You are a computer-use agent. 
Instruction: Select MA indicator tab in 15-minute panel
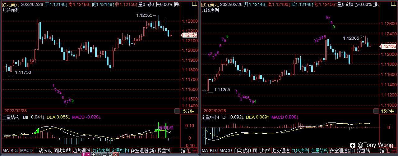(x=205, y=150)
